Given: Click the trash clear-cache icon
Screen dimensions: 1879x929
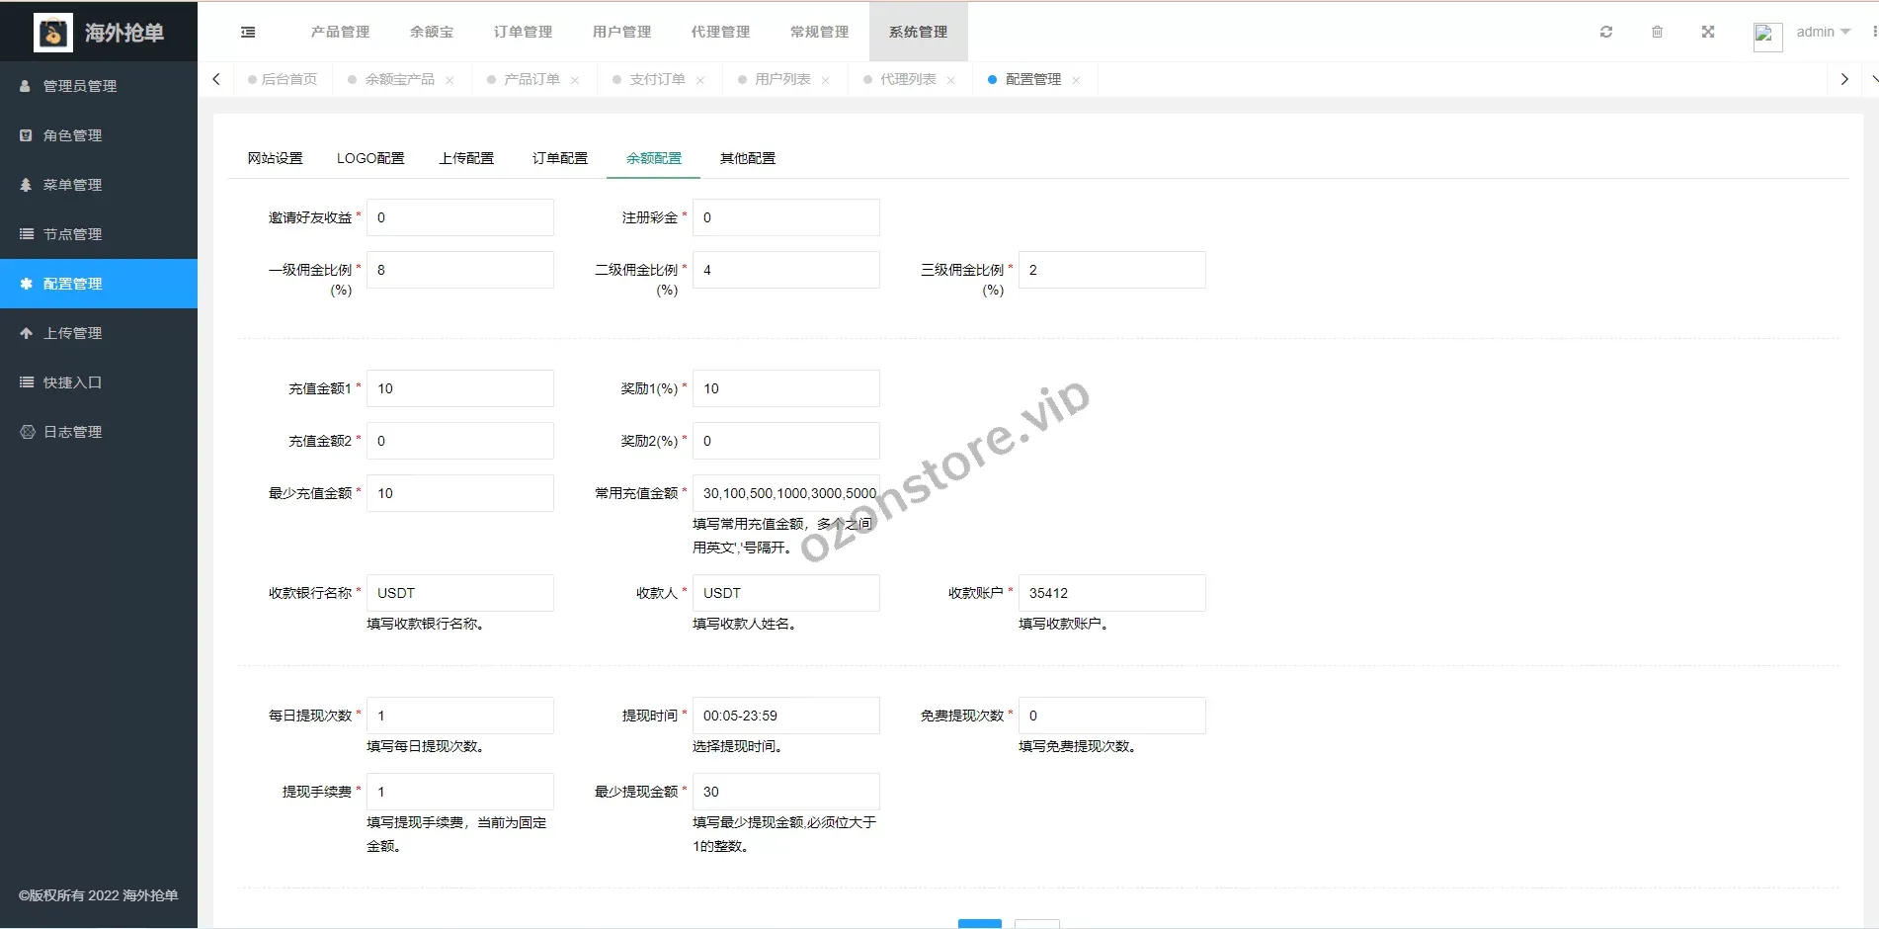Looking at the screenshot, I should (1658, 32).
